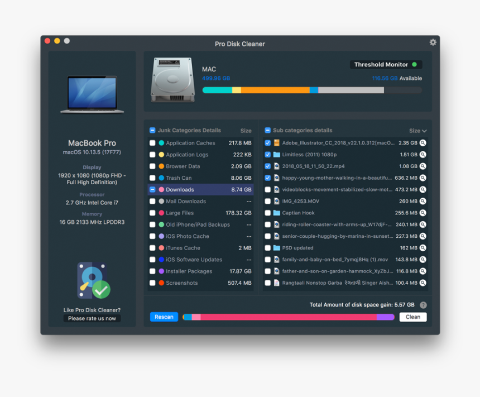Click magnifier icon for senior-couple-hugging file
Viewport: 480px width, 397px height.
pyautogui.click(x=423, y=236)
